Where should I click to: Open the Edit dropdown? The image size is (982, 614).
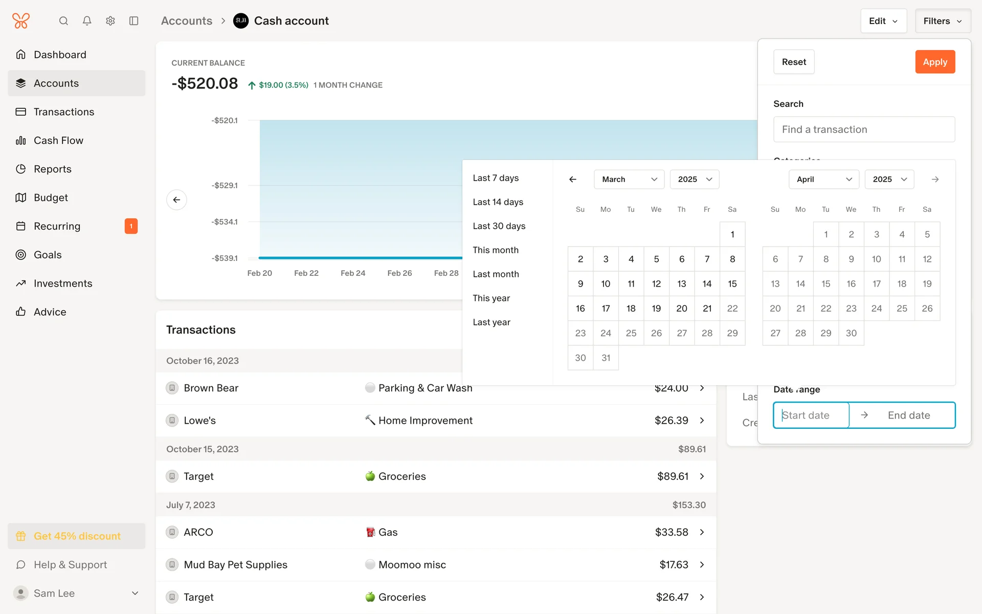coord(883,21)
